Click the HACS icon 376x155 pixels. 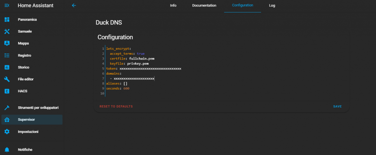[7, 91]
